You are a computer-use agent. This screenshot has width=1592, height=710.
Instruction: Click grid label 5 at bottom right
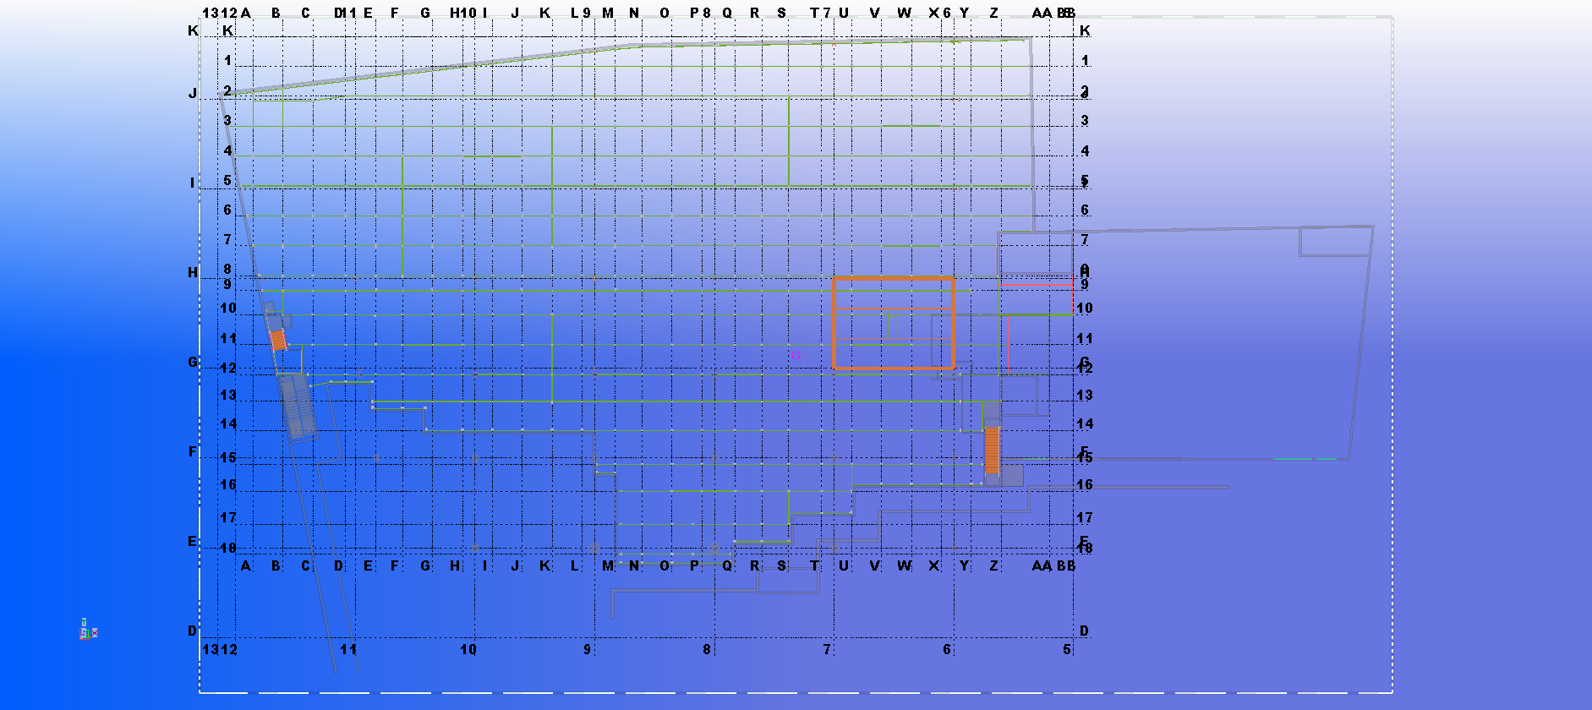[x=1067, y=649]
